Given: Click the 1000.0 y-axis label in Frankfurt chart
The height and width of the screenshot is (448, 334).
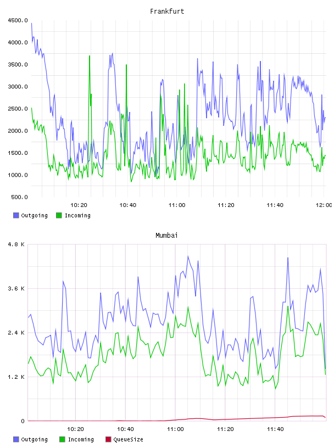Looking at the screenshot, I should (x=18, y=175).
